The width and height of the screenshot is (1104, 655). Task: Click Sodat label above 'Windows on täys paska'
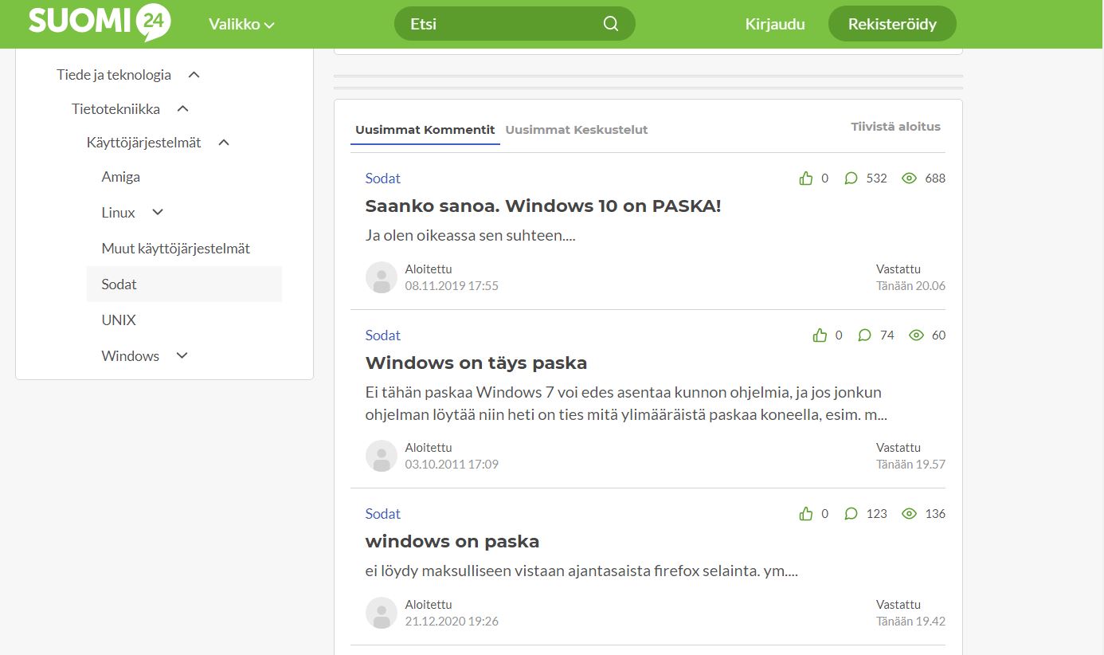coord(383,335)
